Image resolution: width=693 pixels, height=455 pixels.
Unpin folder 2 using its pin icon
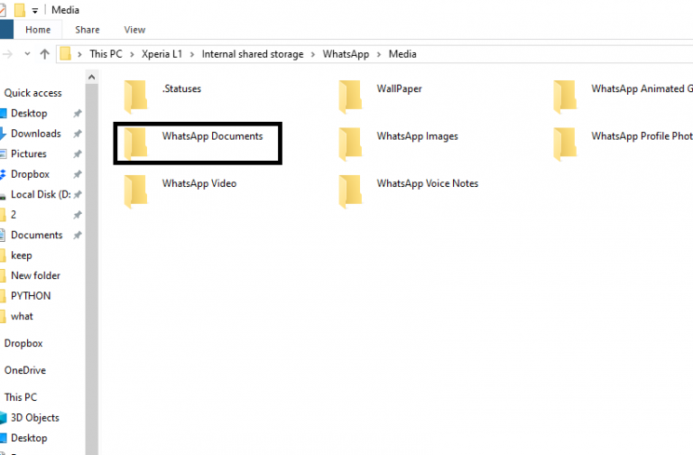(78, 215)
